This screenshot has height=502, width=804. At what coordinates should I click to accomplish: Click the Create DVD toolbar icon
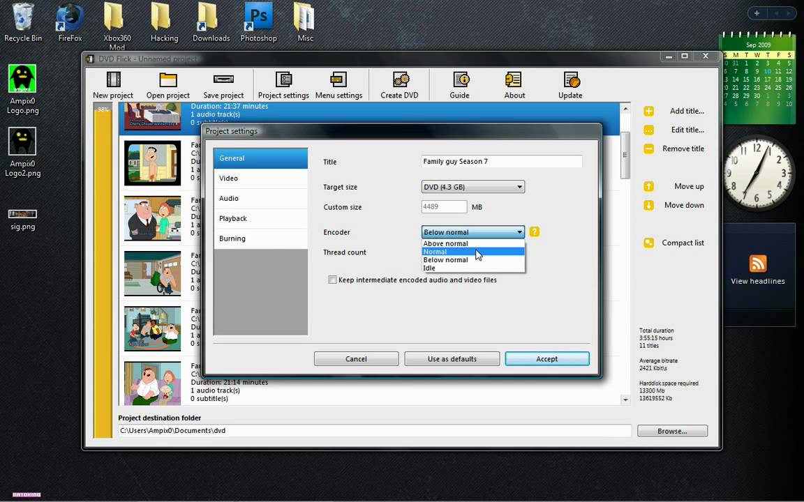pyautogui.click(x=400, y=80)
